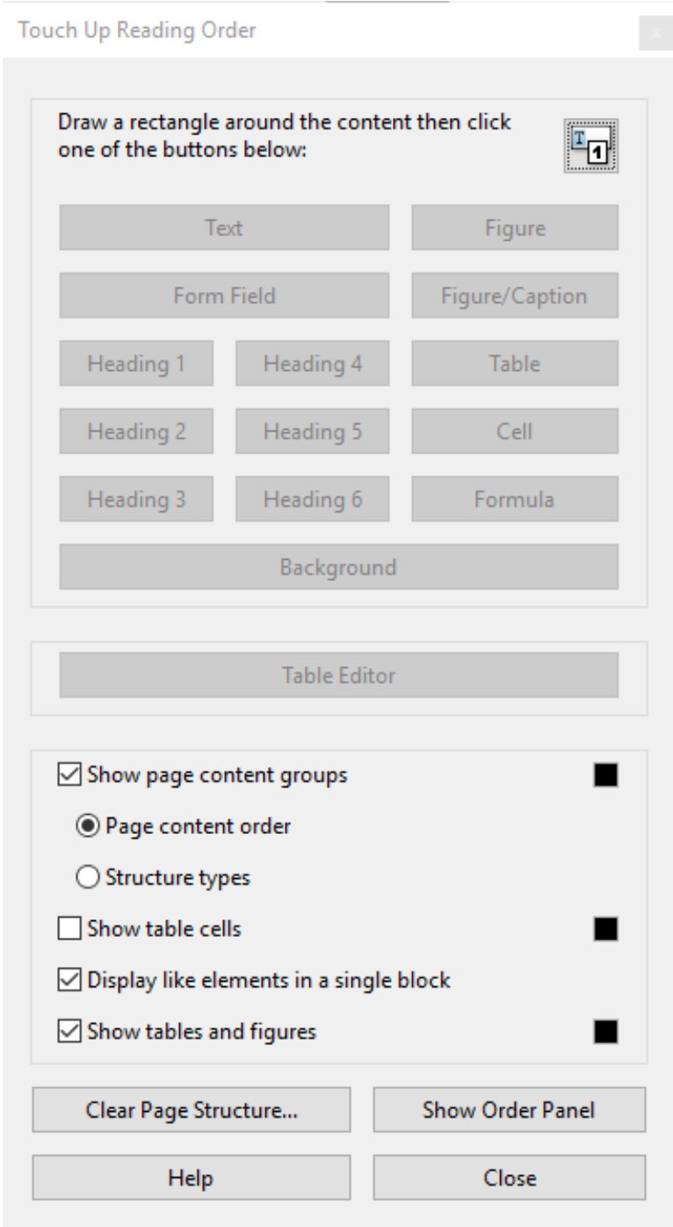Open the page content groups color swatch
Screen dimensions: 673x1227
pyautogui.click(x=605, y=775)
